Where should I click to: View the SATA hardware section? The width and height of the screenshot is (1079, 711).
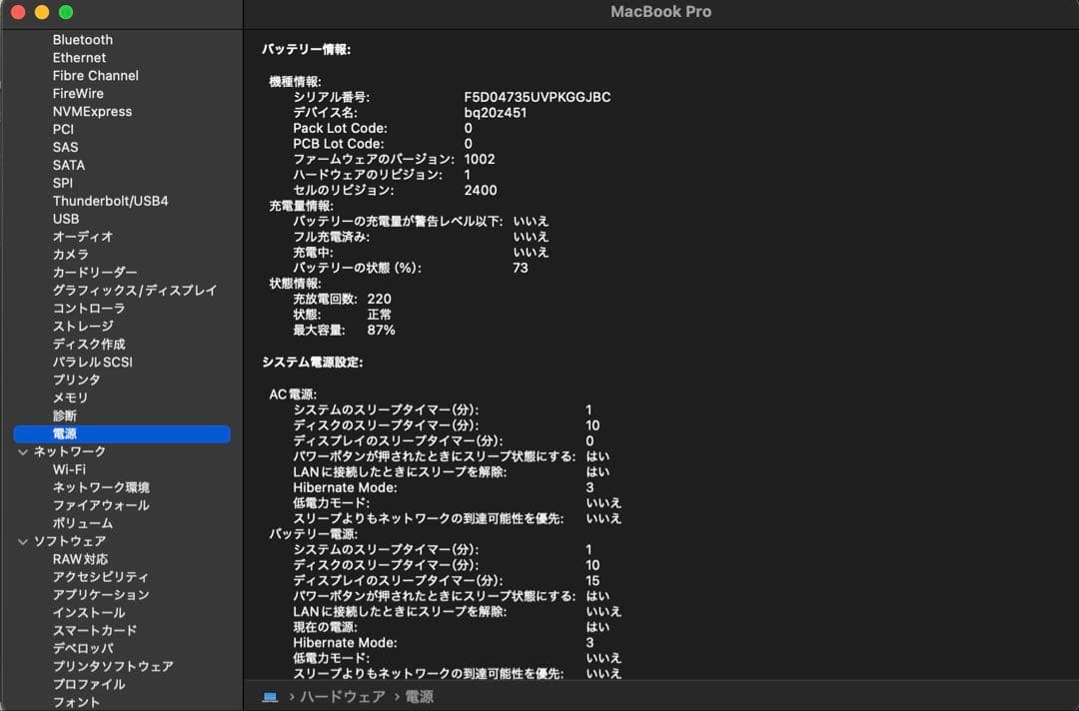pyautogui.click(x=69, y=164)
